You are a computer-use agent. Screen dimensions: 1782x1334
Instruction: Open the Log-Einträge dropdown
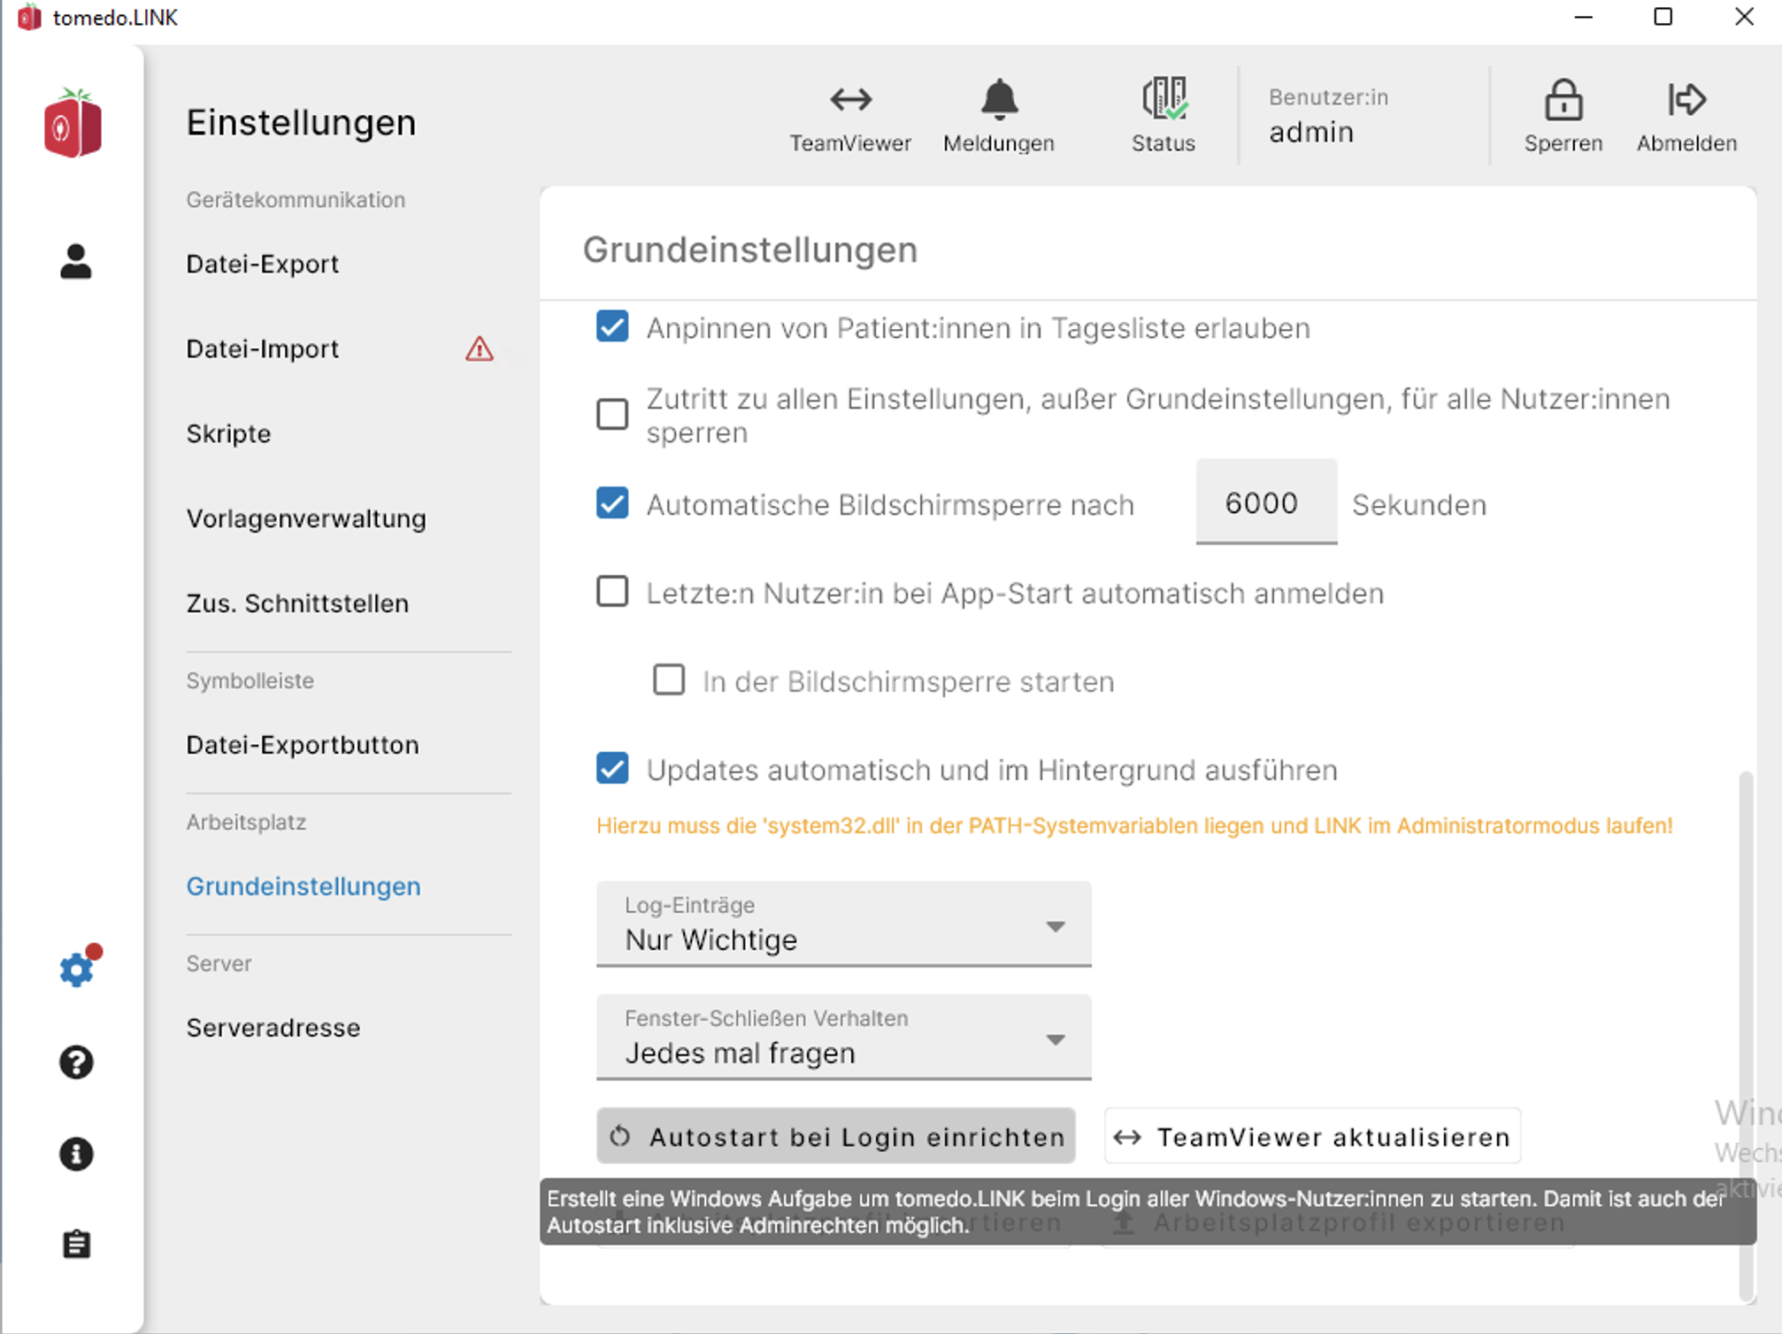843,924
